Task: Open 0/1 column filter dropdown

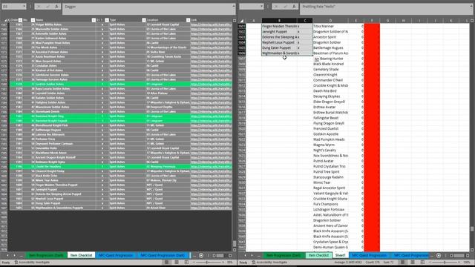Action: [x=107, y=20]
